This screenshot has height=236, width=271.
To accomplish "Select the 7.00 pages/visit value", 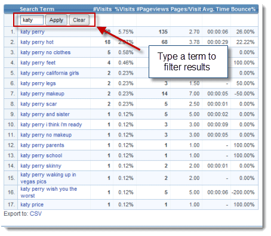I will [x=194, y=94].
